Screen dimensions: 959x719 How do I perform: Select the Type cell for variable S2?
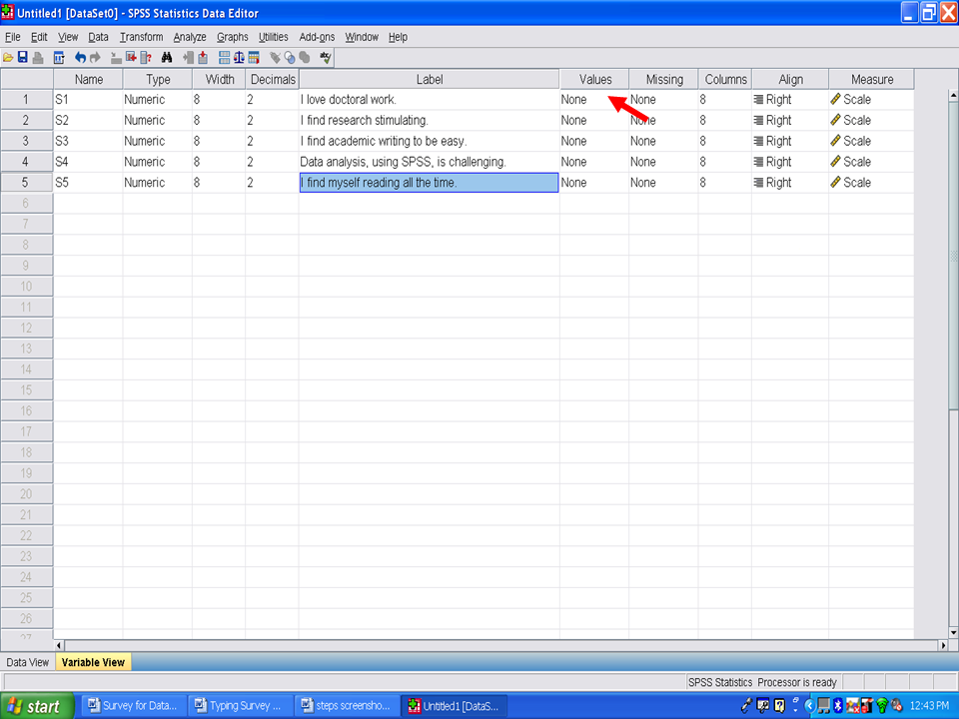pyautogui.click(x=157, y=121)
